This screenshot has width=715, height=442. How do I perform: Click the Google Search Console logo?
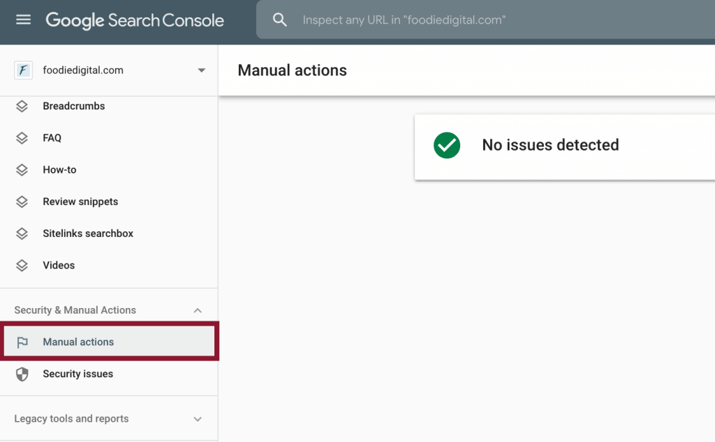click(135, 20)
